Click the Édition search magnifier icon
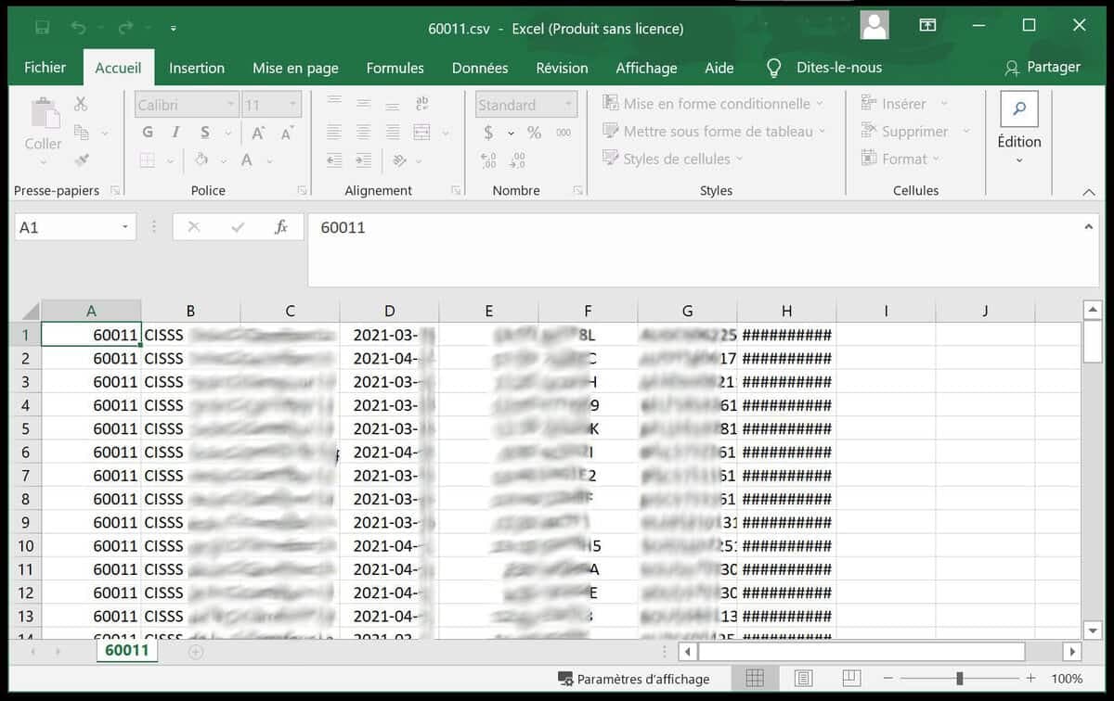This screenshot has width=1114, height=701. tap(1018, 109)
